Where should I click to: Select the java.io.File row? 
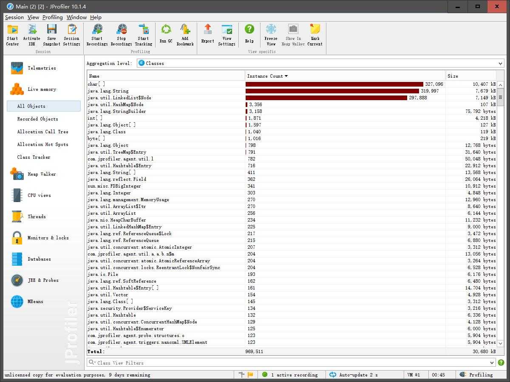(292, 274)
